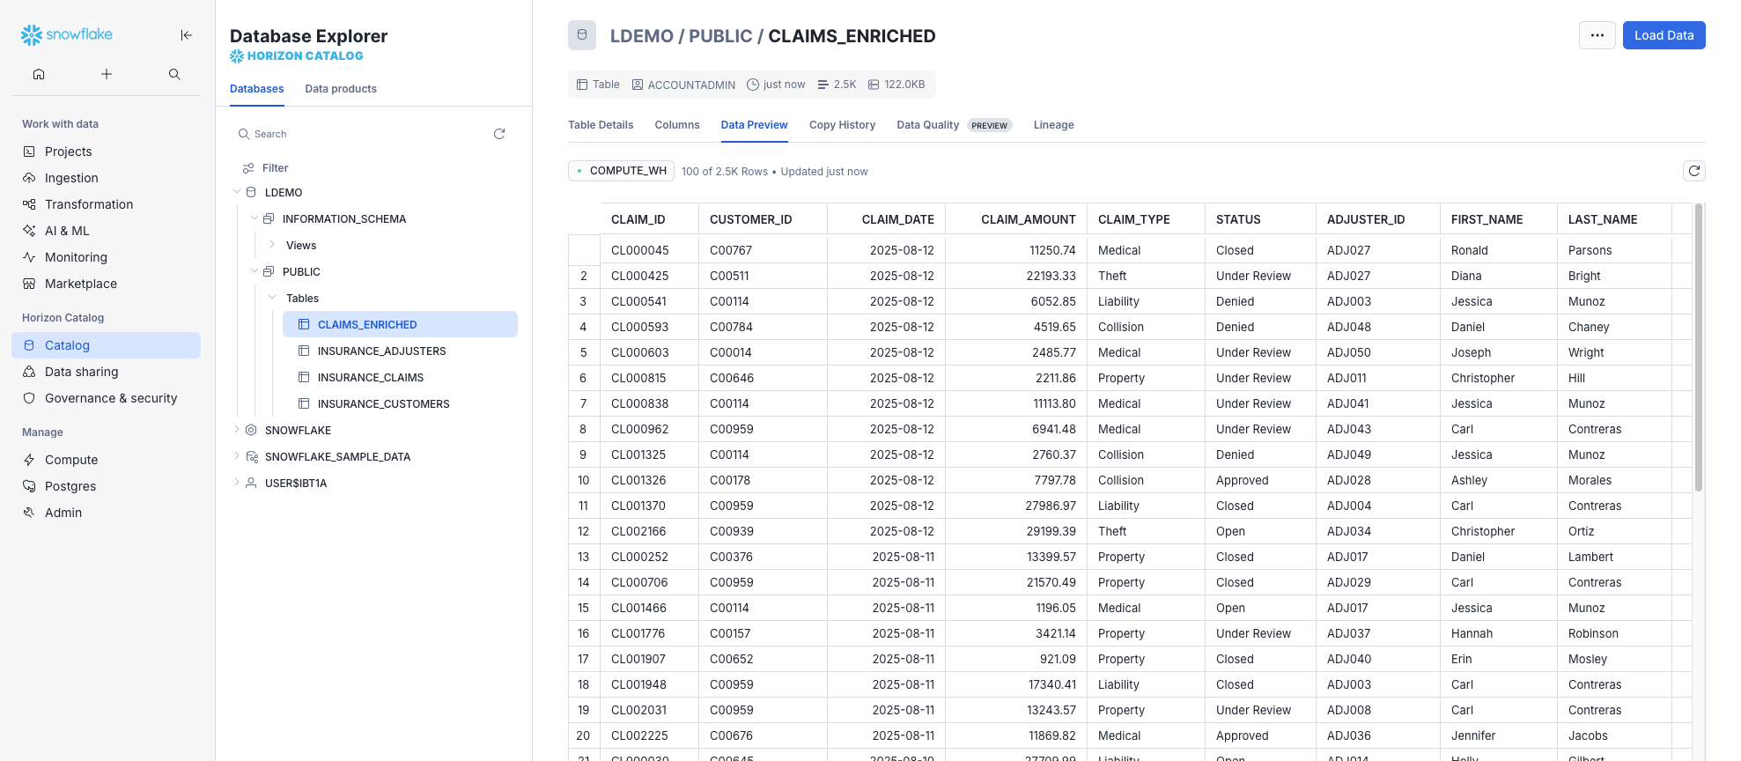Click the Filter icon in explorer
Screen dimensions: 1741x761
click(x=248, y=168)
